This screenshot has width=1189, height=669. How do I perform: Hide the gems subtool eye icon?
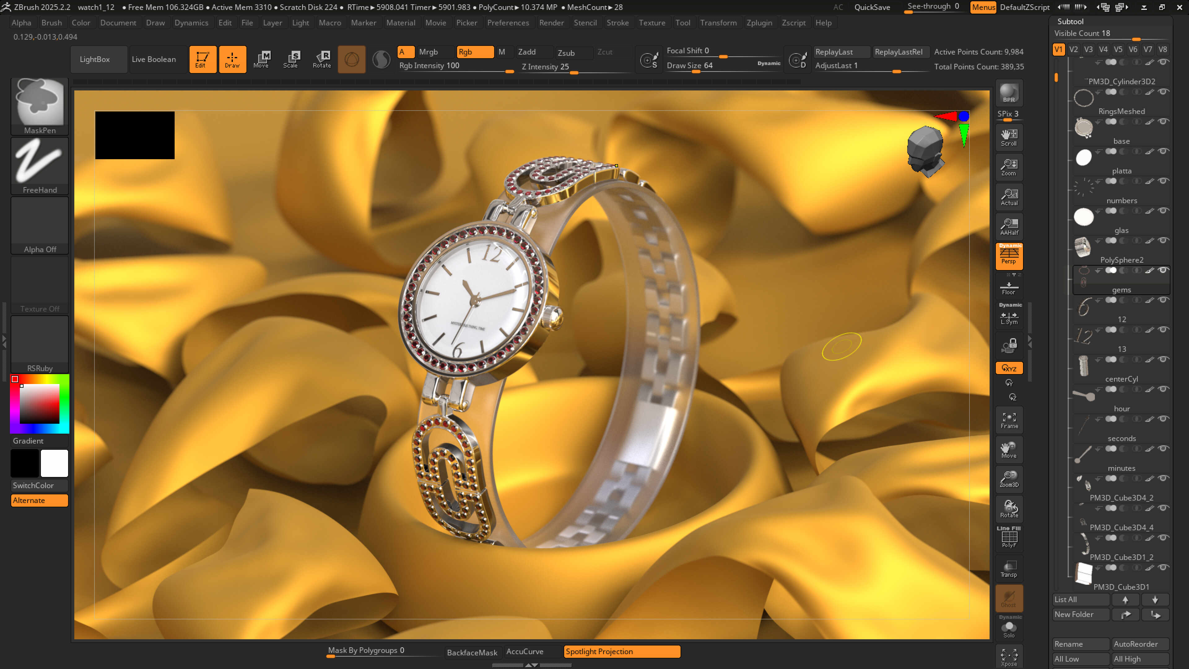click(x=1164, y=270)
